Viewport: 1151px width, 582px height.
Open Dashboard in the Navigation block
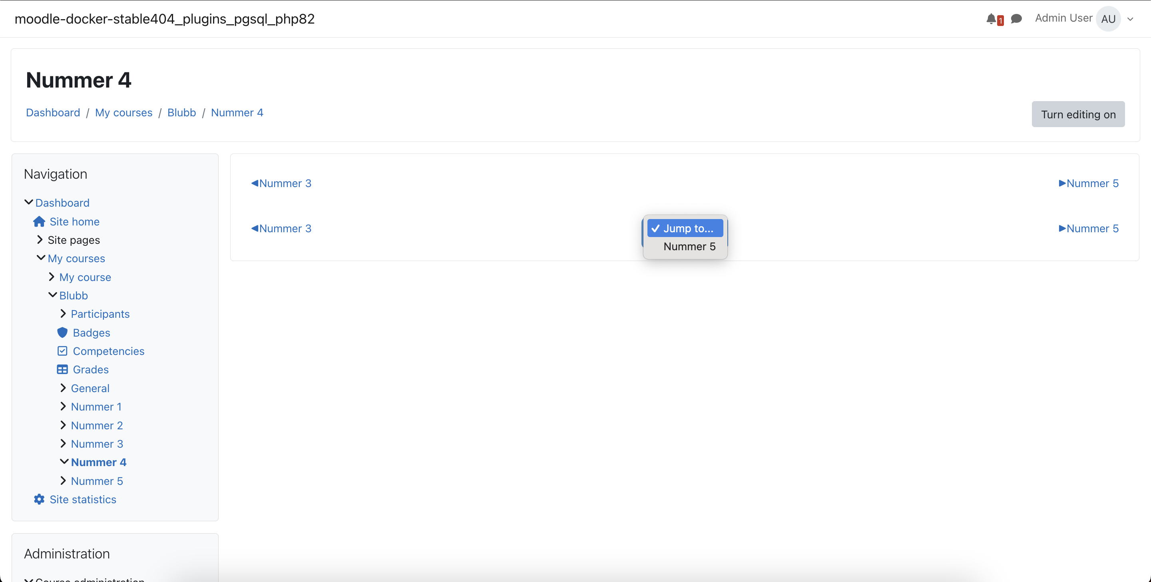point(63,203)
